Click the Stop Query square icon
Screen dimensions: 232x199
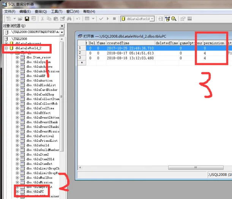(114, 19)
